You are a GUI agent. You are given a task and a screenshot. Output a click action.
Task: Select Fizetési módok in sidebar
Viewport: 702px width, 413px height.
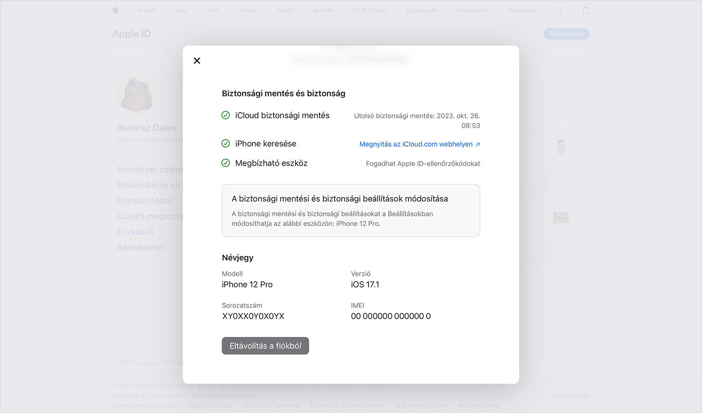(145, 201)
